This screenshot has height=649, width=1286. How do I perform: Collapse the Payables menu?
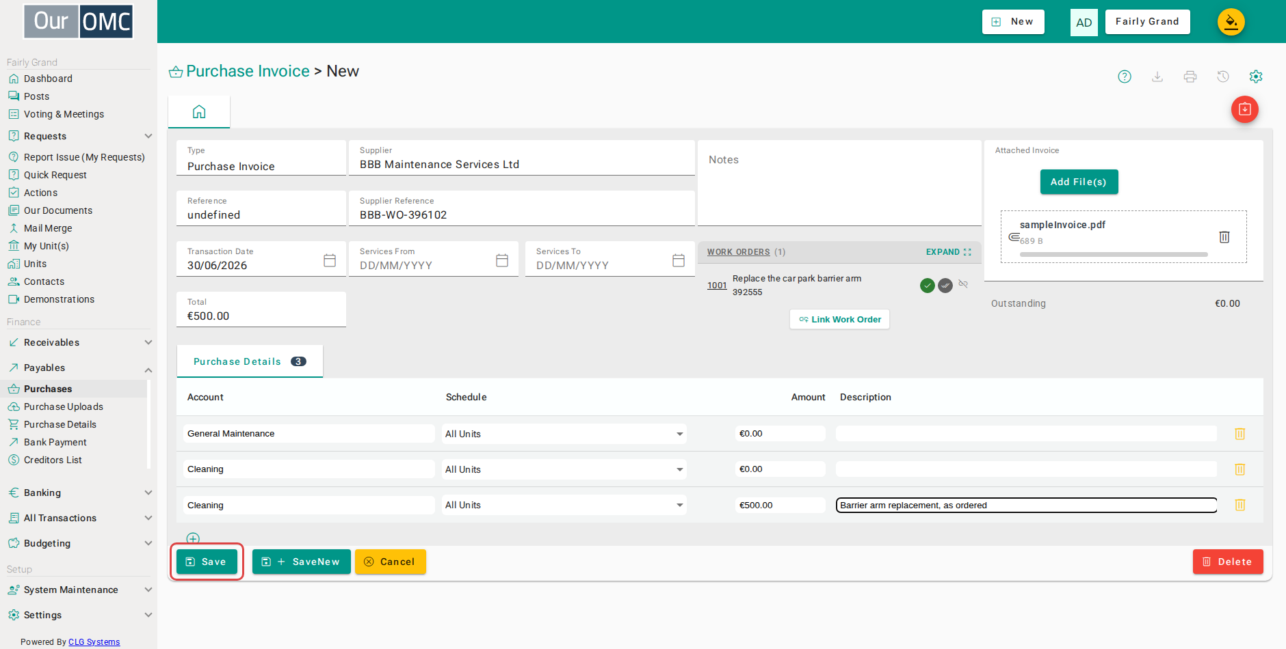coord(148,370)
